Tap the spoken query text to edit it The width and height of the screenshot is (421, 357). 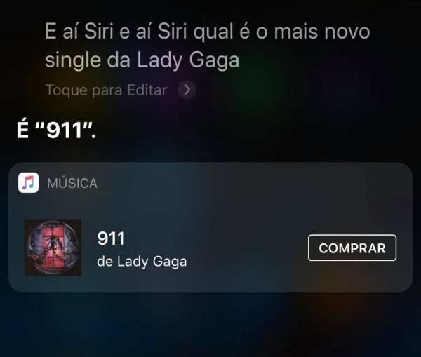coord(208,46)
